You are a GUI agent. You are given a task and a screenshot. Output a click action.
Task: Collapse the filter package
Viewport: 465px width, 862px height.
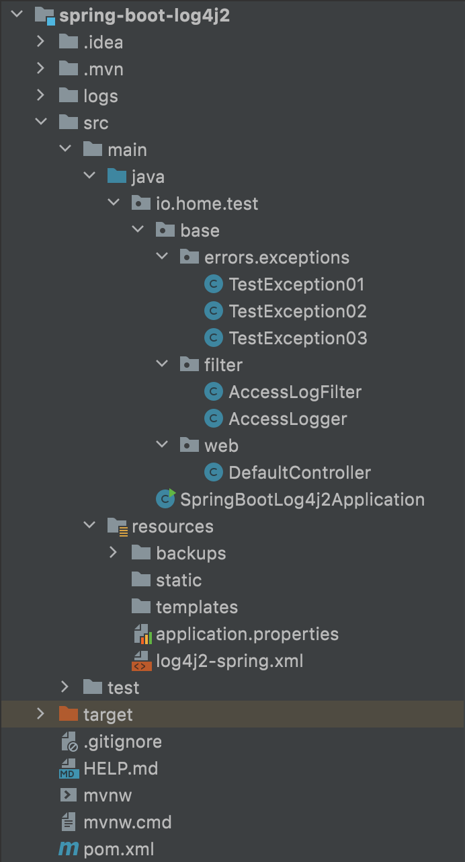click(162, 364)
